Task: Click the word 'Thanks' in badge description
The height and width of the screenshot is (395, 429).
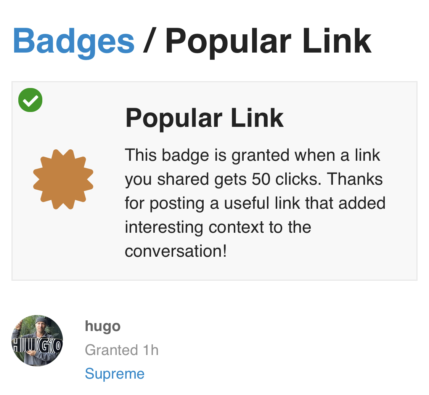Action: [355, 179]
